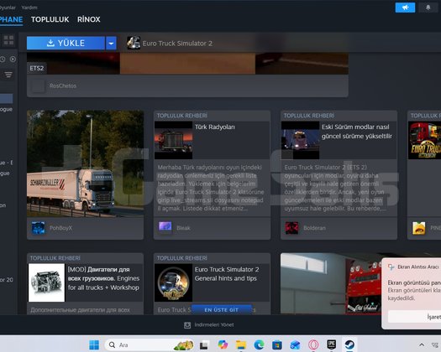Screen dimensions: 441x352
Task: Click the blue YÜKLE install button
Action: coord(66,43)
